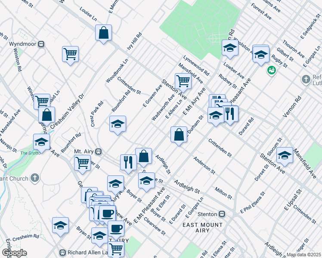The height and width of the screenshot is (258, 322).
Task: Select the restaurant marker near Mt. Airy station
Action: pos(128,163)
